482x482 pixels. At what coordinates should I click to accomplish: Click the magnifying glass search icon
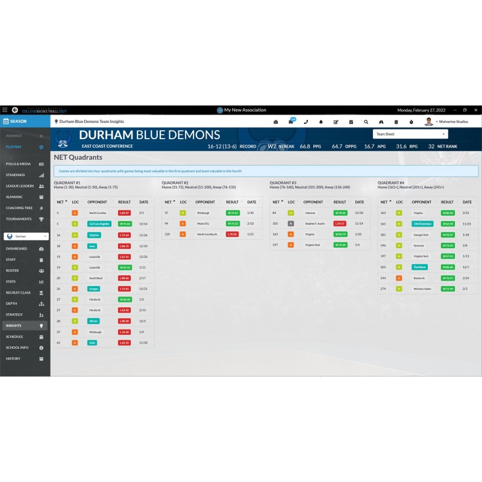pos(366,122)
